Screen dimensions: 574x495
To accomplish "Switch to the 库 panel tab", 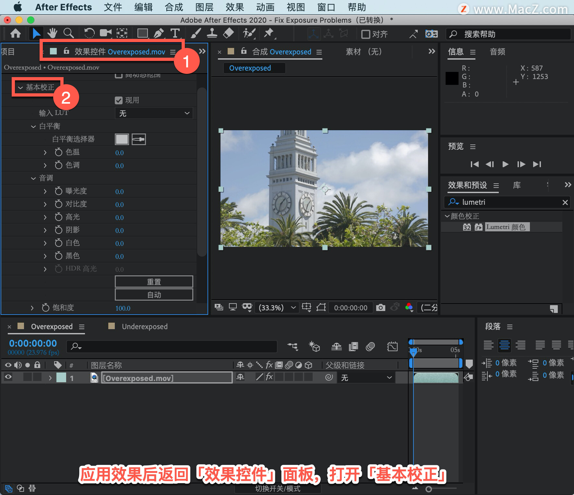I will pos(517,185).
